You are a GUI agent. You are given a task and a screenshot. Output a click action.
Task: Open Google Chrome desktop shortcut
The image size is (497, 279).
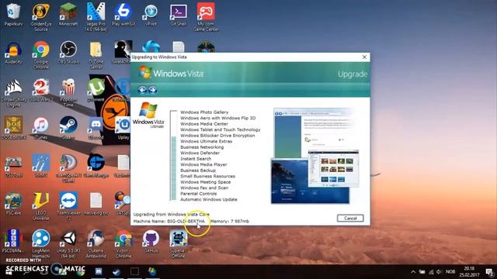[x=41, y=55]
